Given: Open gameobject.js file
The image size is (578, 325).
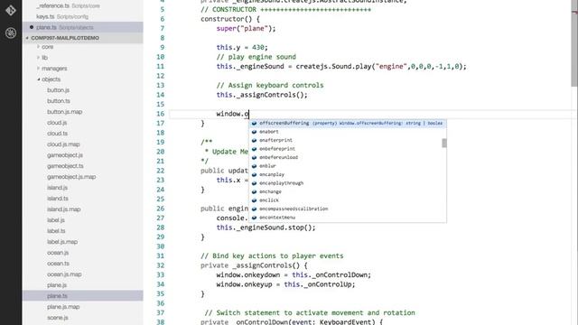Looking at the screenshot, I should (65, 155).
